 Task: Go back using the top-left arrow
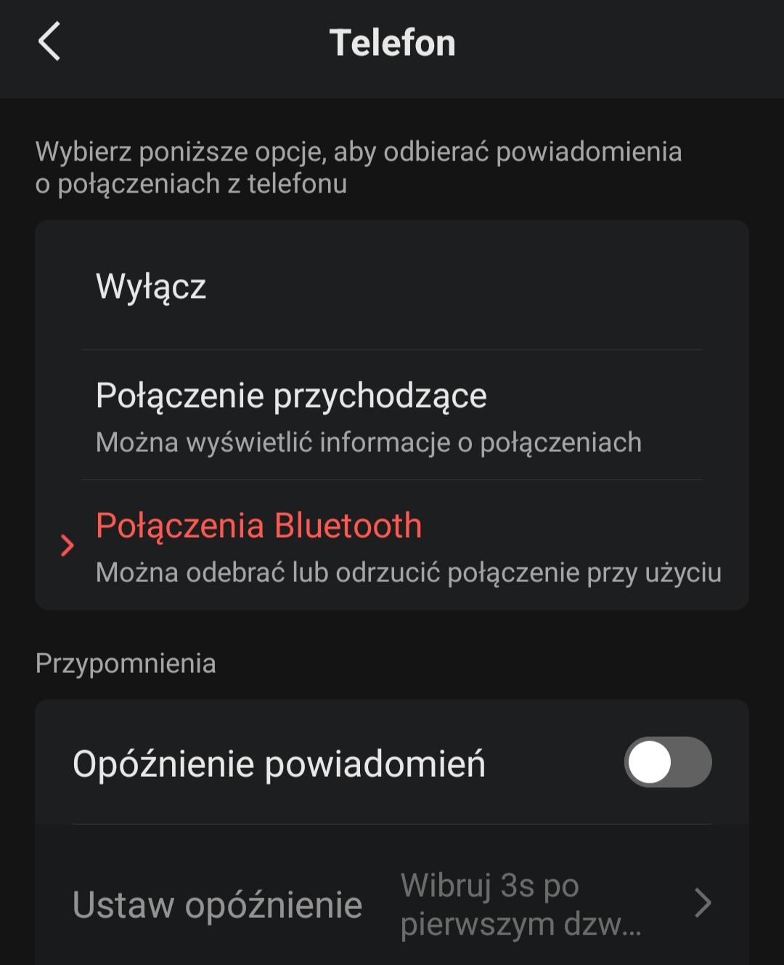49,42
